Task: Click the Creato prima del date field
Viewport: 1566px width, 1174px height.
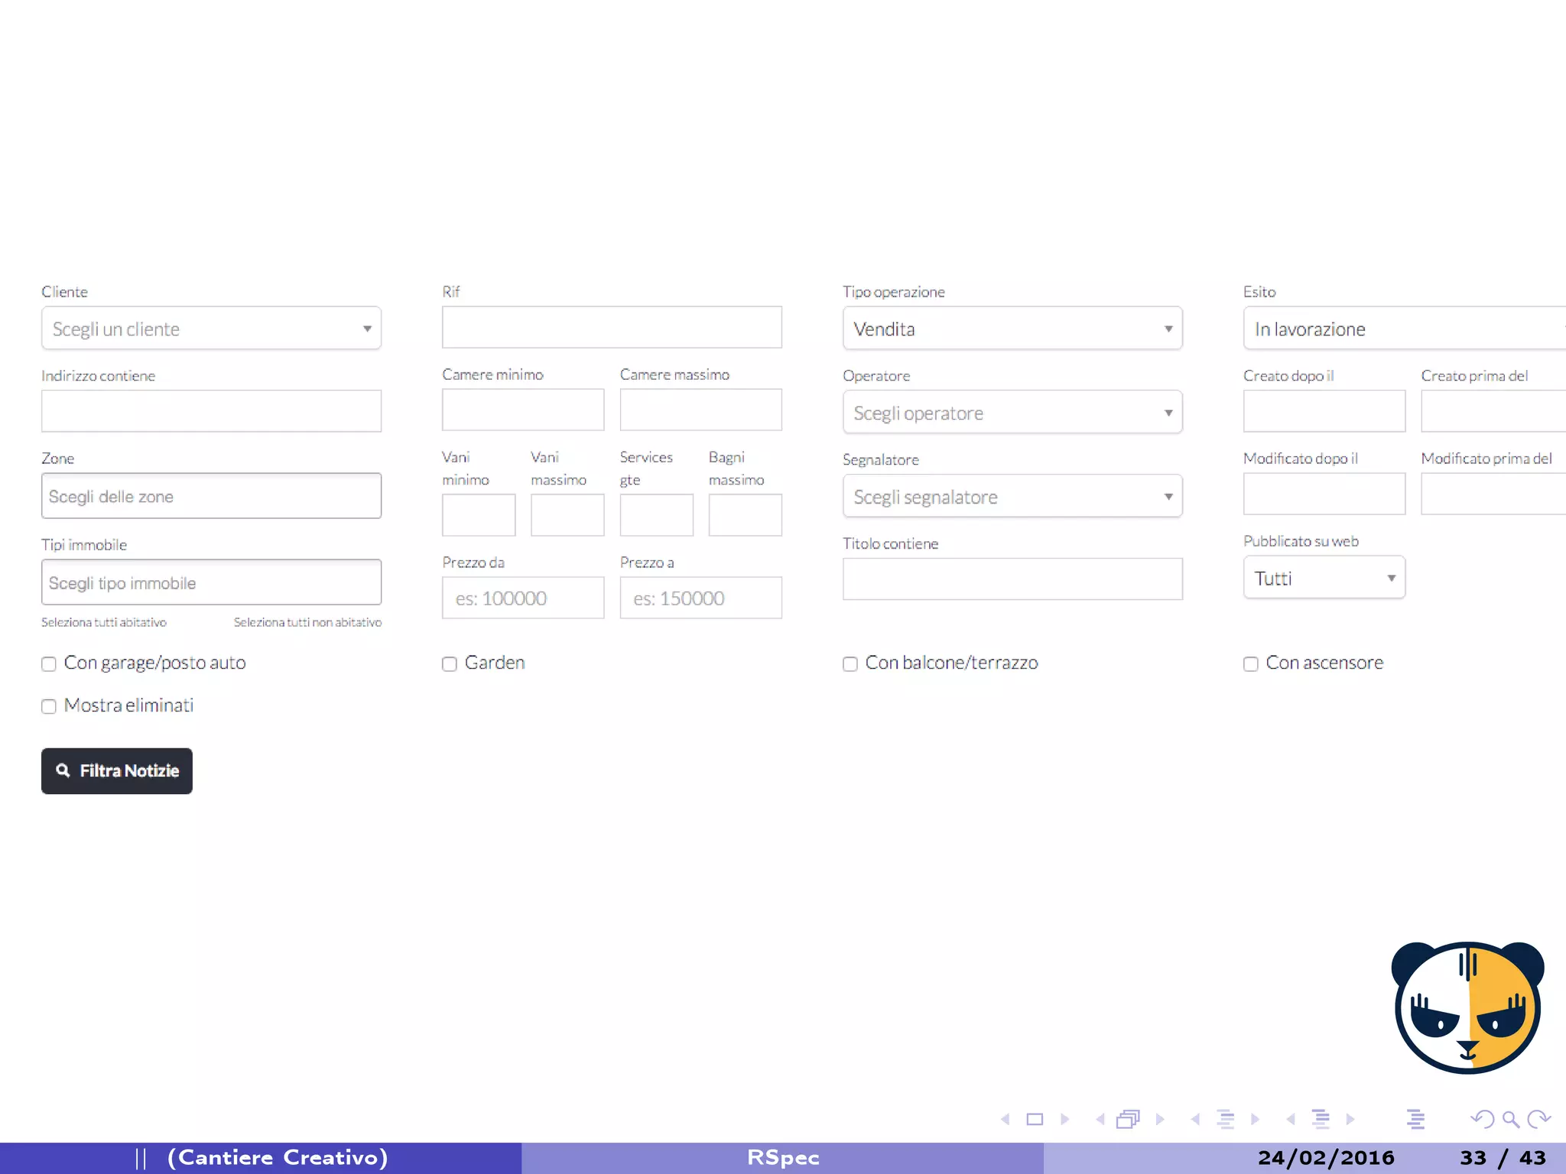Action: 1493,411
